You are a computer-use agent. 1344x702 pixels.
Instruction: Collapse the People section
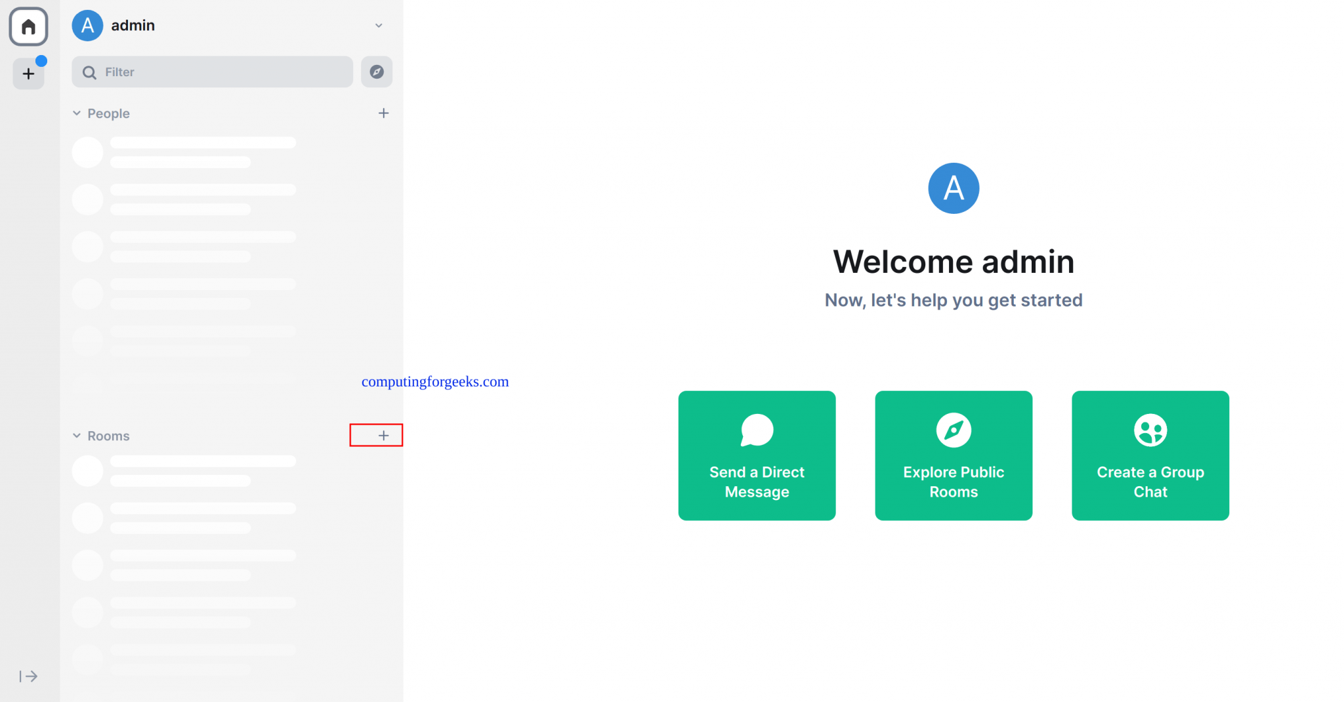(77, 113)
